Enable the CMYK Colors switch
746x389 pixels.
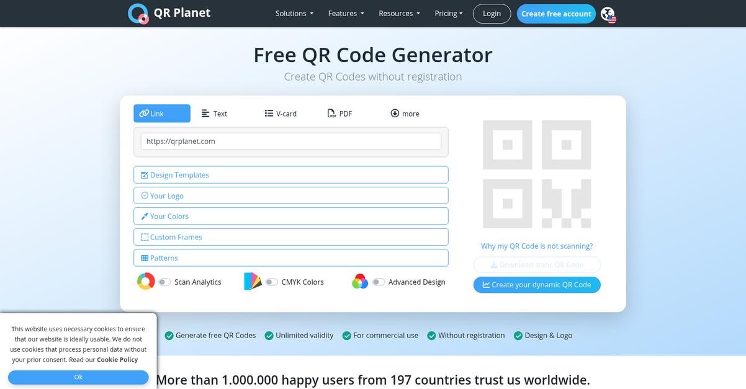[272, 282]
